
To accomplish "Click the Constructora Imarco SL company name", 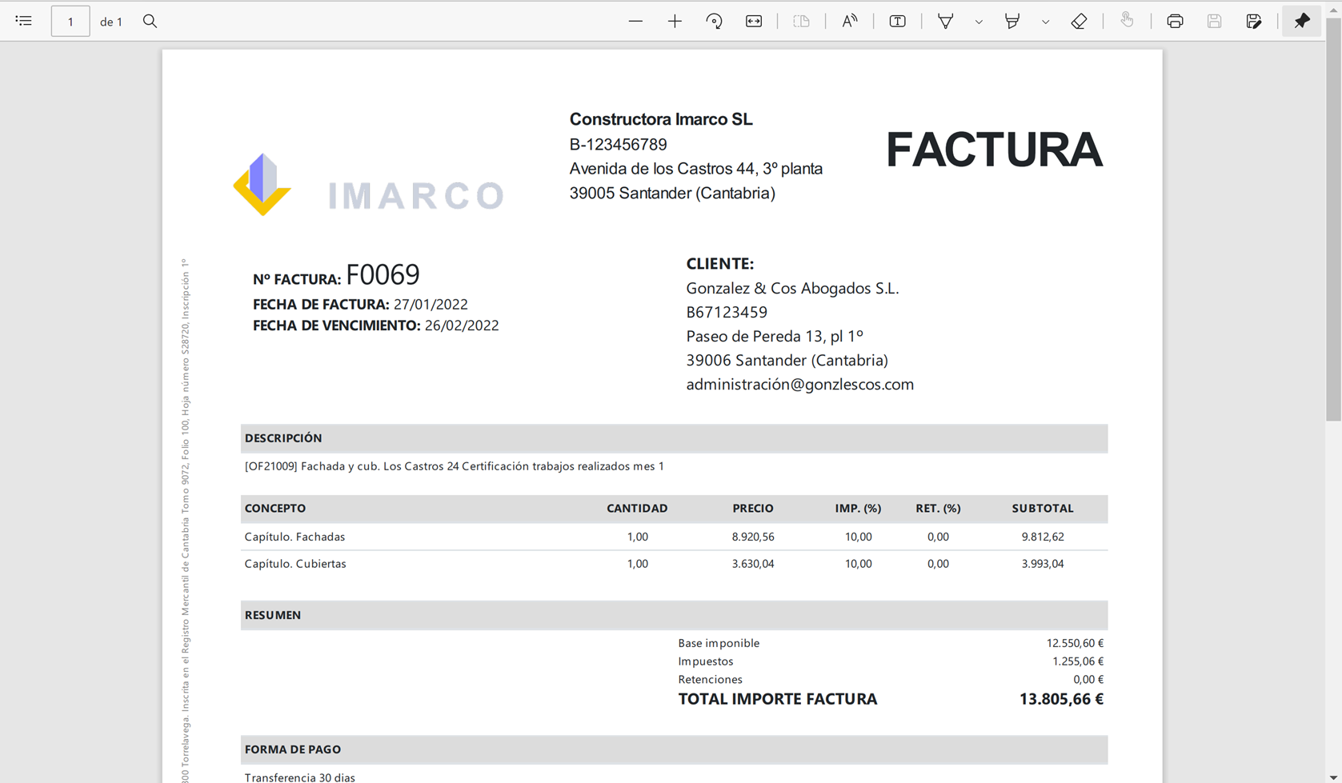I will [x=661, y=119].
